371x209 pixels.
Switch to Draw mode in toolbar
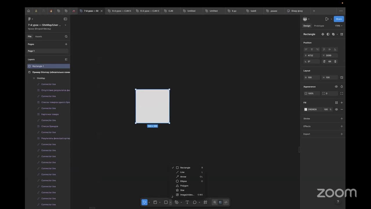click(x=214, y=202)
